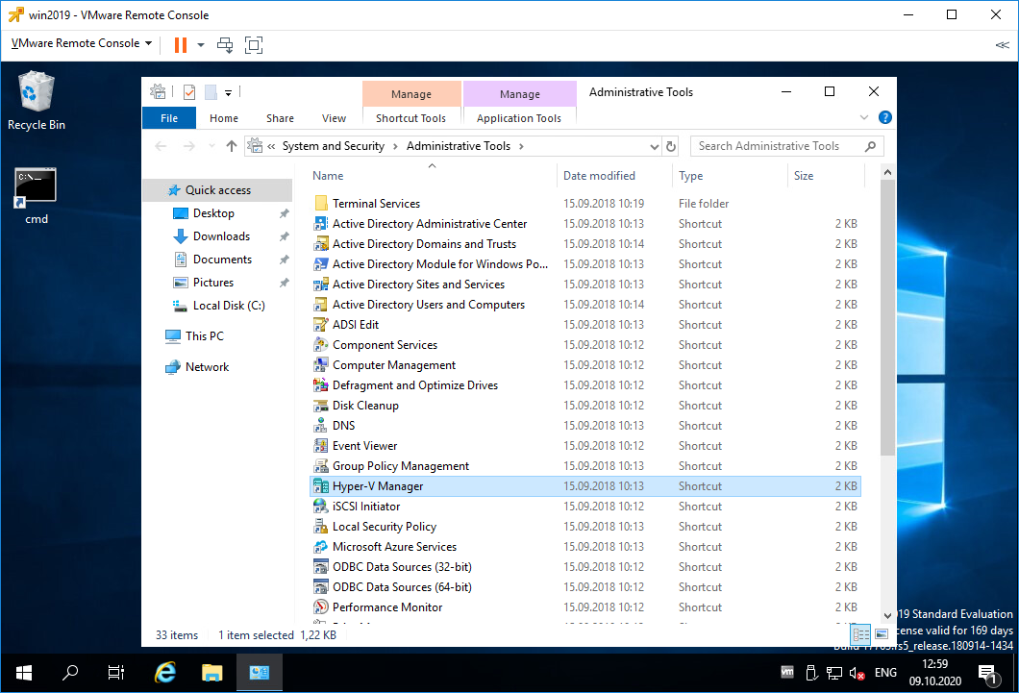1019x693 pixels.
Task: Click the Properties icon in quick access toolbar
Action: [189, 92]
